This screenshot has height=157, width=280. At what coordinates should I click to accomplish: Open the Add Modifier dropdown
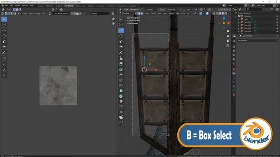258,41
